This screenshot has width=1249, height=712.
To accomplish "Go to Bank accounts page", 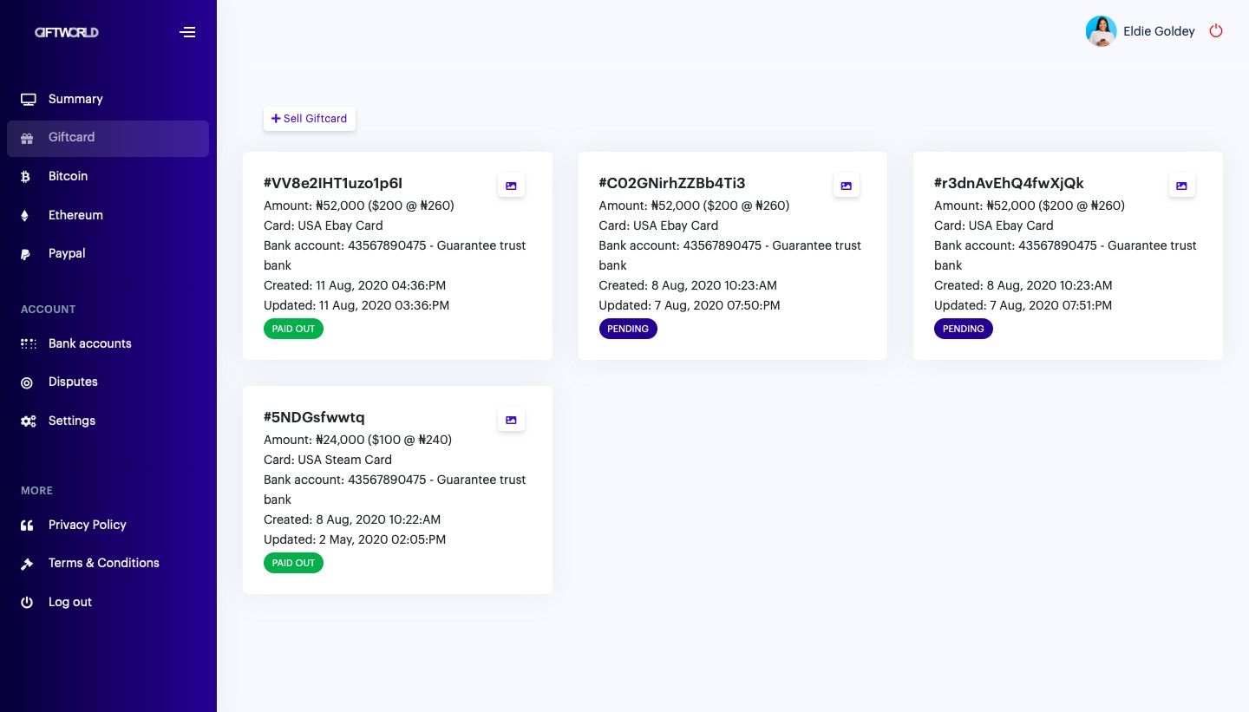I will (90, 343).
